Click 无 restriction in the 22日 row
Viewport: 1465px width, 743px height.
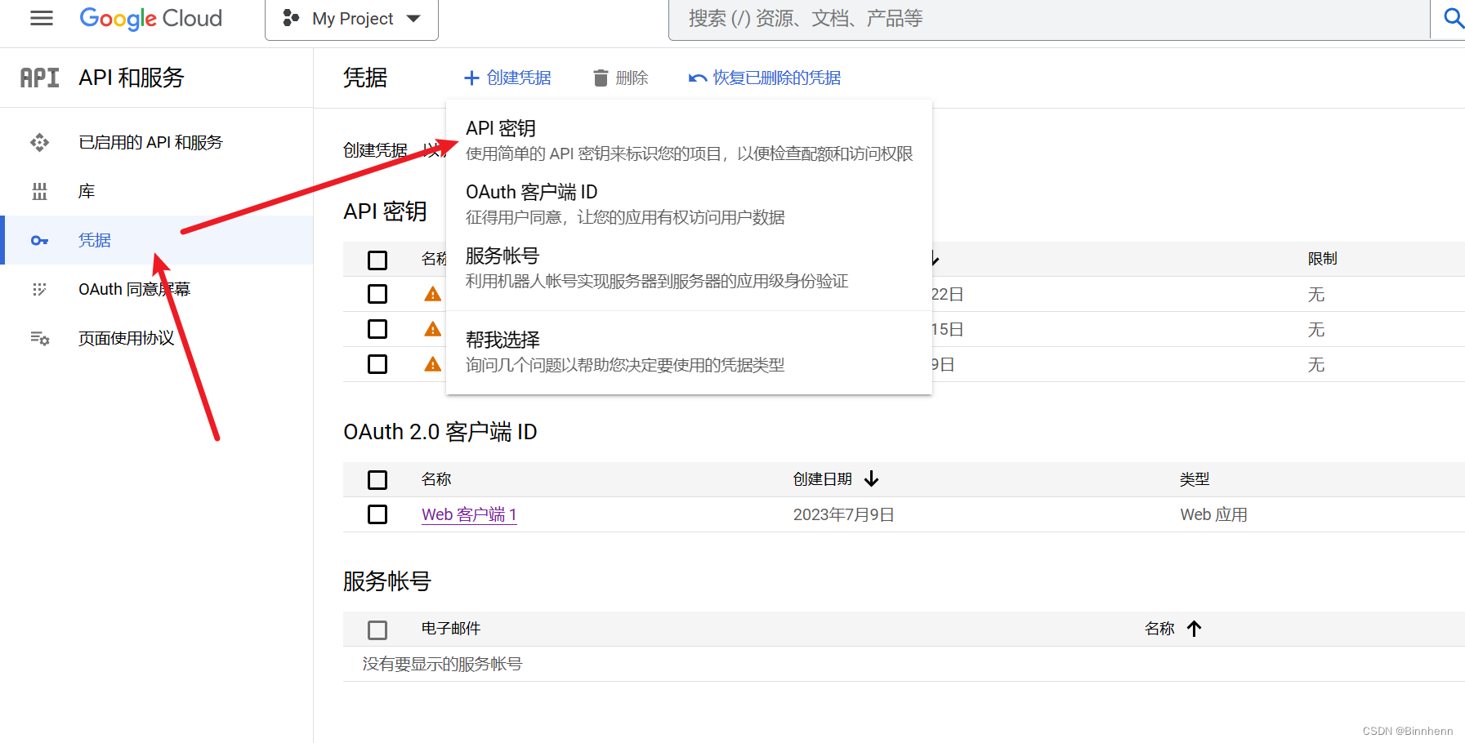click(x=1316, y=295)
